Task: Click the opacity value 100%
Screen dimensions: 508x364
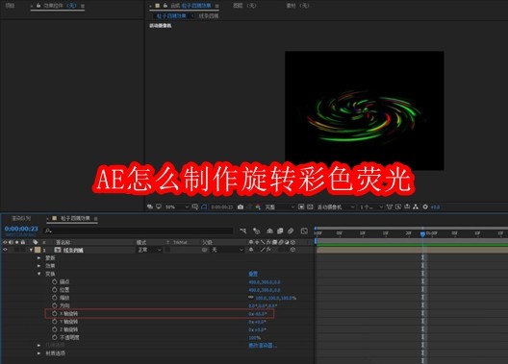Action: coord(254,337)
